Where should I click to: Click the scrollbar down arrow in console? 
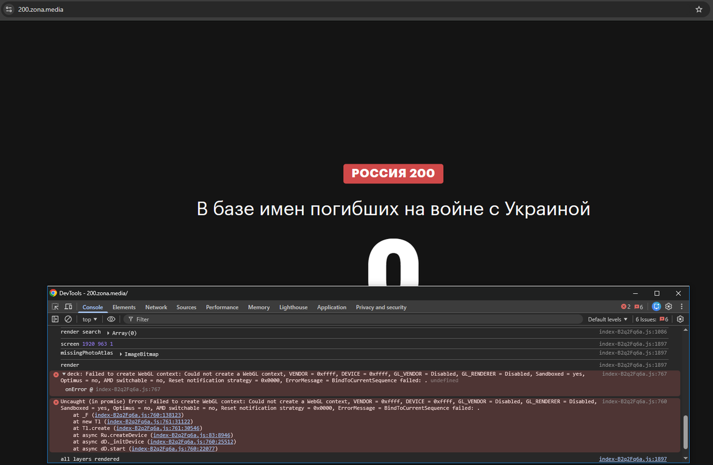pos(686,460)
